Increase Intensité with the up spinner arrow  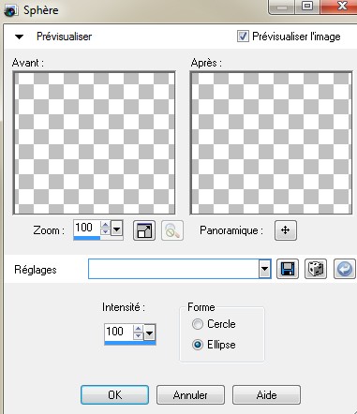pos(138,329)
